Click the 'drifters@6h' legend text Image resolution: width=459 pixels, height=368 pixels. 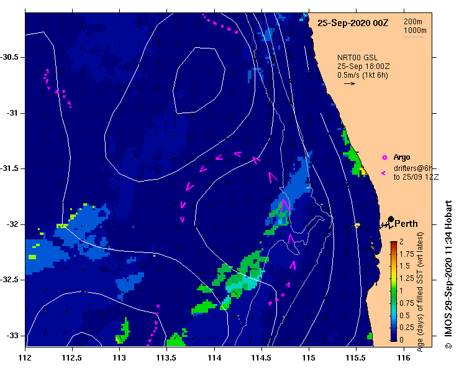tap(413, 168)
